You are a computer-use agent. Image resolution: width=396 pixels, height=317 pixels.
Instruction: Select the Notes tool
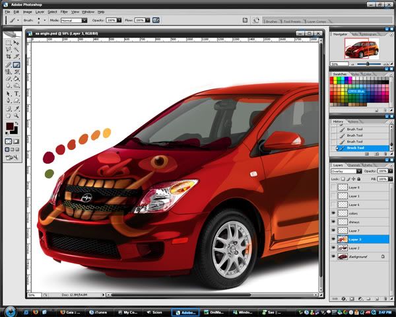(x=9, y=109)
